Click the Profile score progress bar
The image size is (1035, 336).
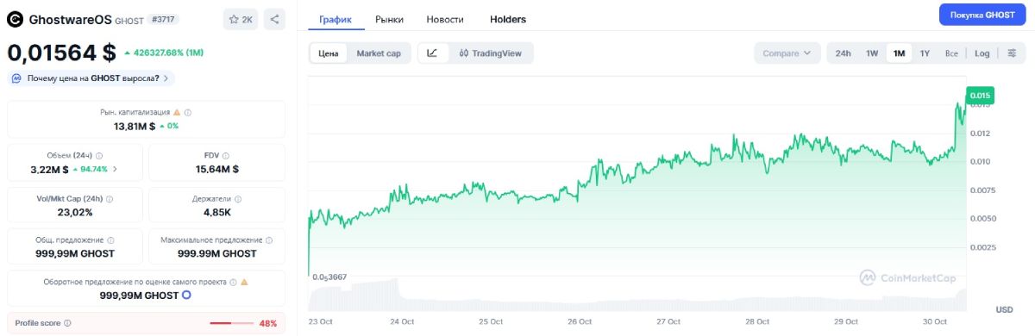tap(232, 323)
